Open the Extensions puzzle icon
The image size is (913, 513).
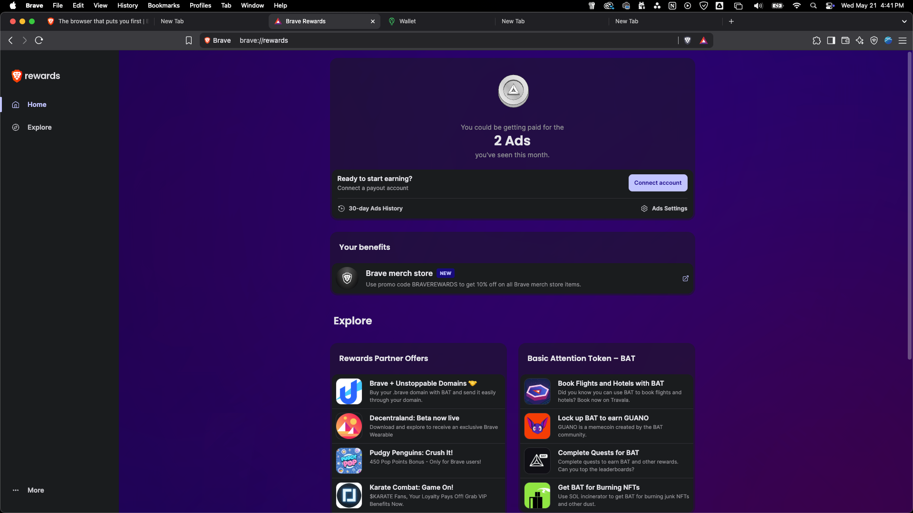tap(817, 40)
